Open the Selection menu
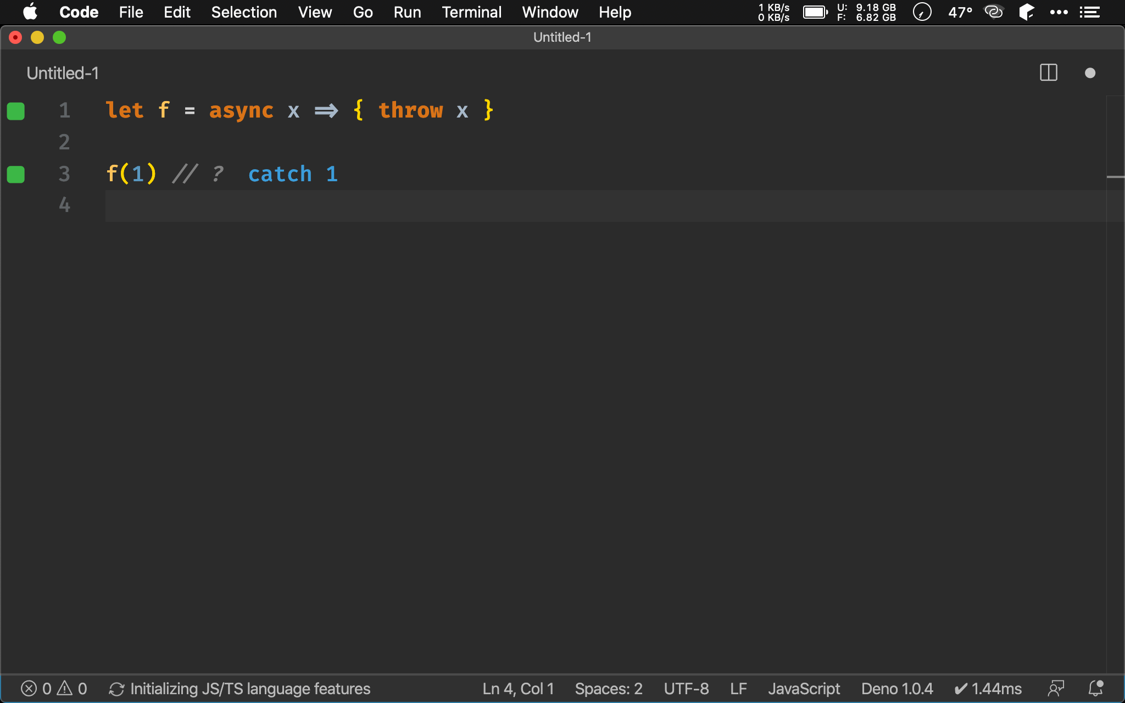Viewport: 1125px width, 703px height. [244, 12]
